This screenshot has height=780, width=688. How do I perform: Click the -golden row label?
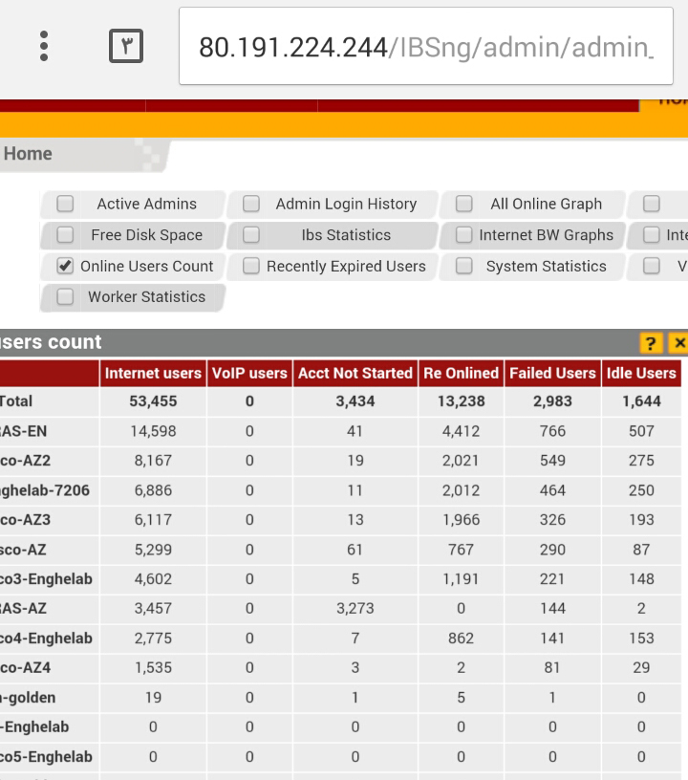click(x=28, y=698)
